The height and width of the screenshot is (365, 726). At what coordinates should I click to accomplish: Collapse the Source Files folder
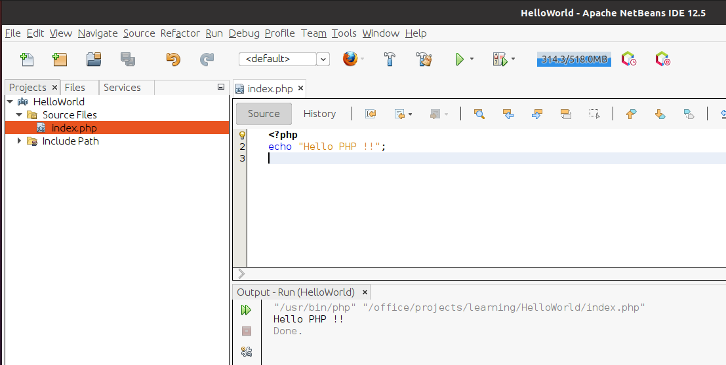click(x=20, y=114)
